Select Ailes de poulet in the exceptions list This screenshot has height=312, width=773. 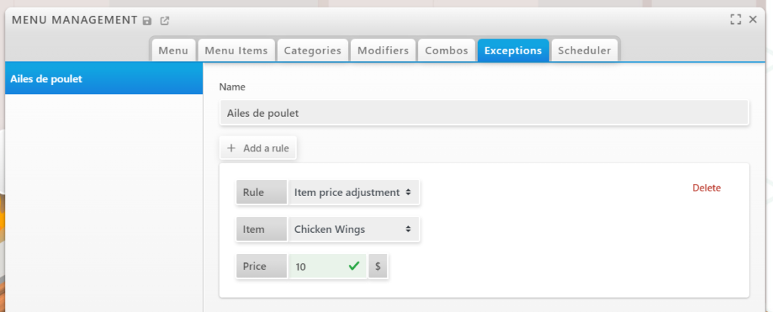[x=103, y=78]
